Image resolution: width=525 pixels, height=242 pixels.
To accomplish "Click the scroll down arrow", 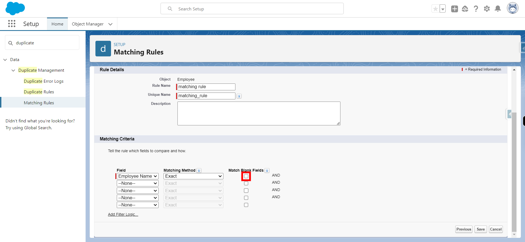I will (x=514, y=235).
